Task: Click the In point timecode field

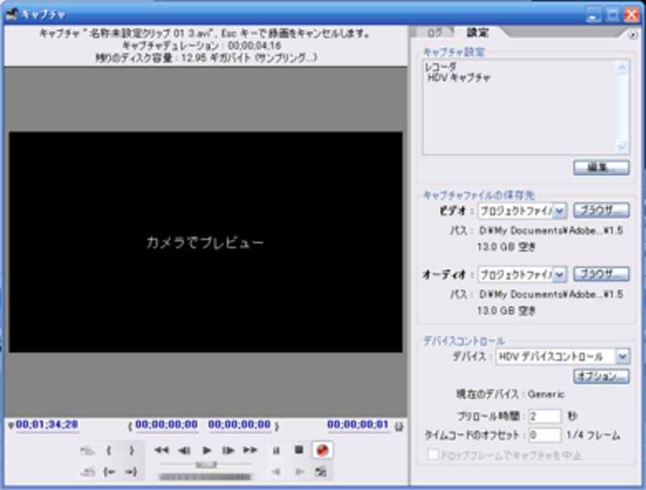Action: click(166, 425)
